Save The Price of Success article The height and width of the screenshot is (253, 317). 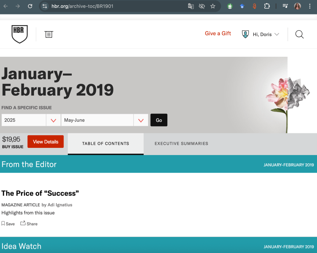tap(8, 224)
